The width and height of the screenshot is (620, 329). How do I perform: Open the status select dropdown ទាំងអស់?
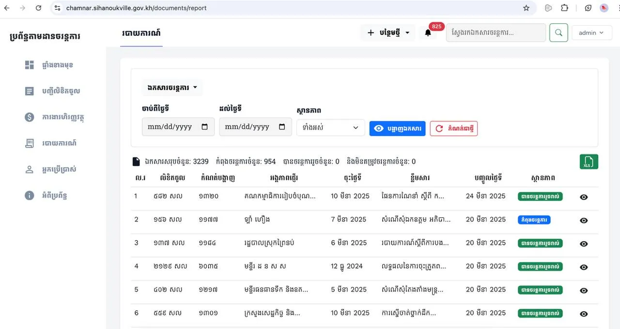pos(330,128)
